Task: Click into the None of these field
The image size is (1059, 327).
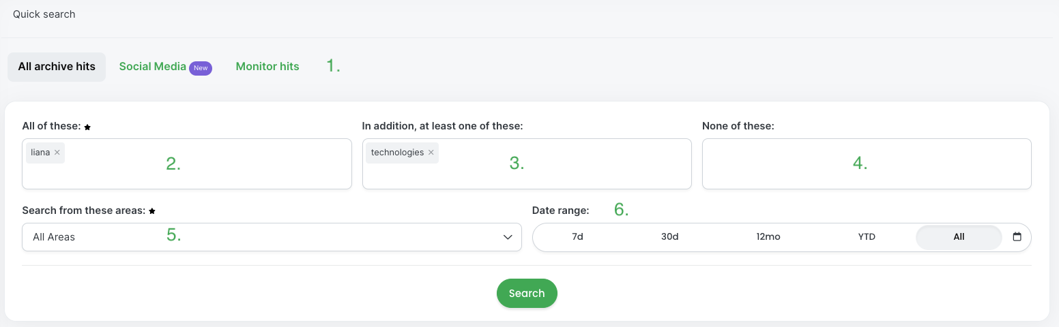Action: [867, 164]
